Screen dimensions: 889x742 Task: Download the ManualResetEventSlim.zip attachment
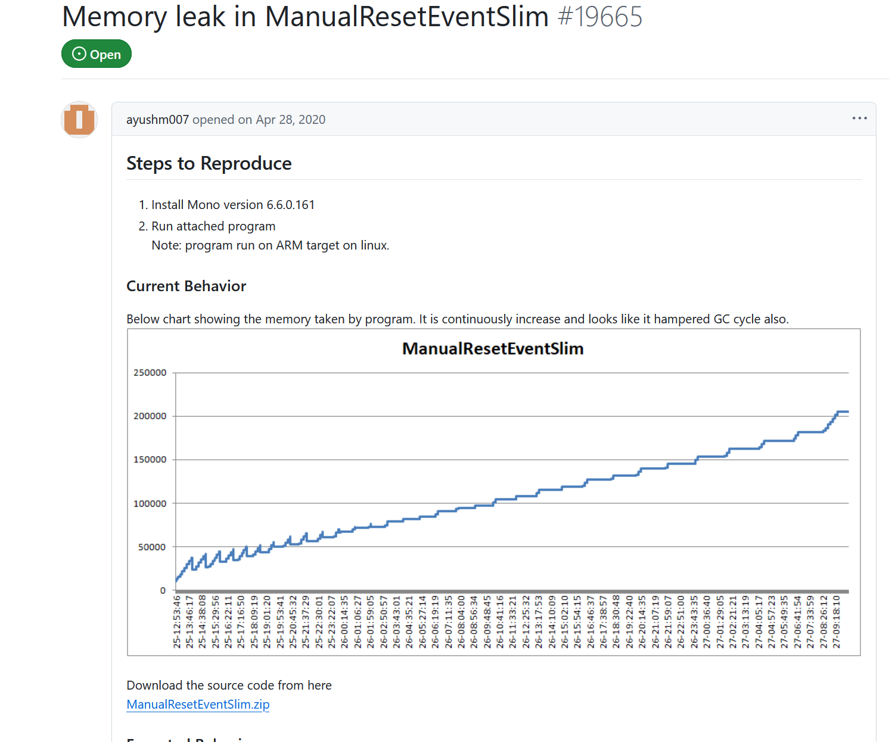pos(198,704)
